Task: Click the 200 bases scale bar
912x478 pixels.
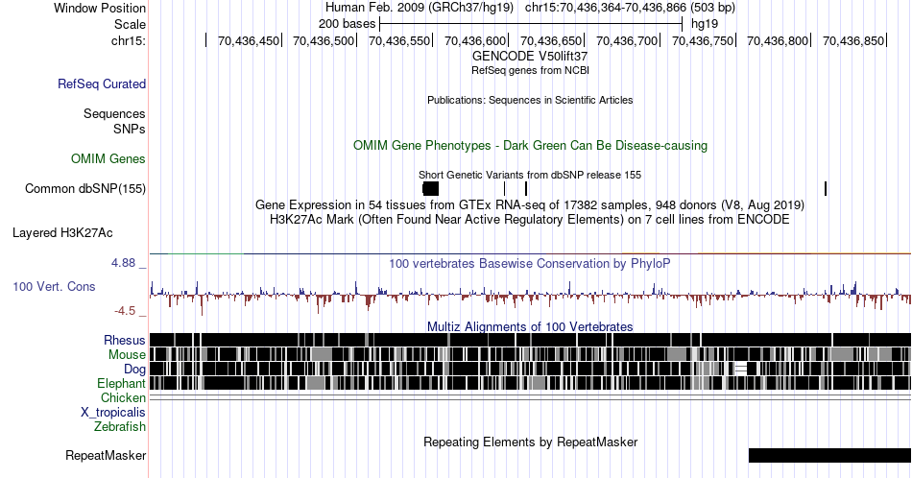Action: [x=531, y=24]
